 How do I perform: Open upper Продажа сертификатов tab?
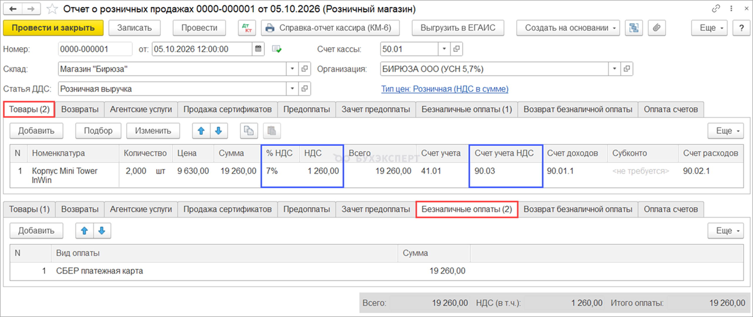(228, 109)
